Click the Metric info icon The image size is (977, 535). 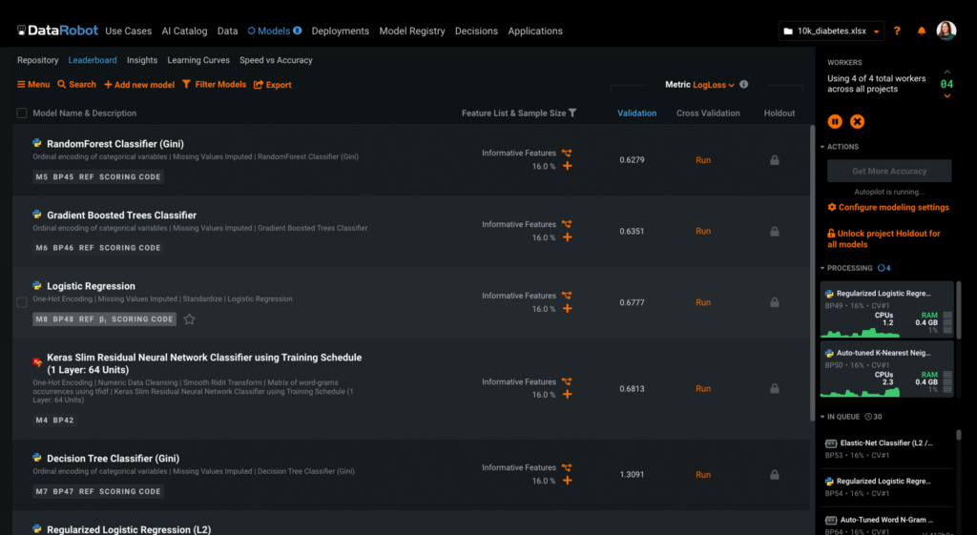tap(744, 84)
